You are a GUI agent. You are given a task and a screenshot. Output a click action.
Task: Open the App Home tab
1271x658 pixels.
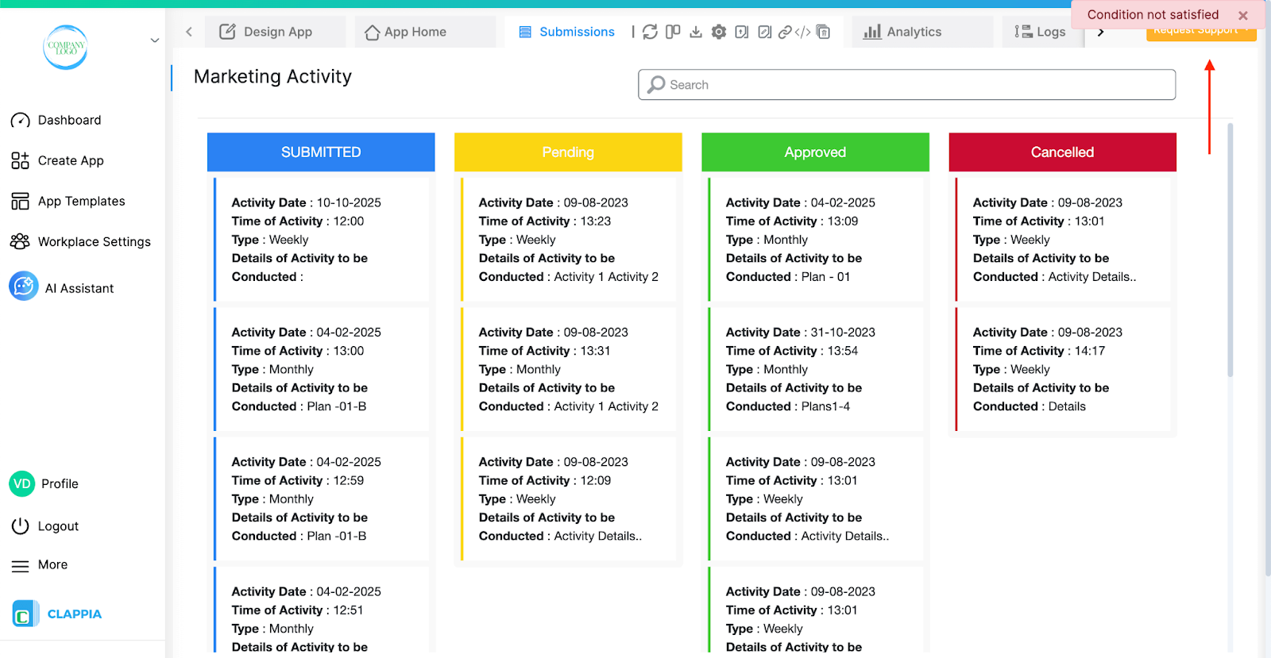425,32
